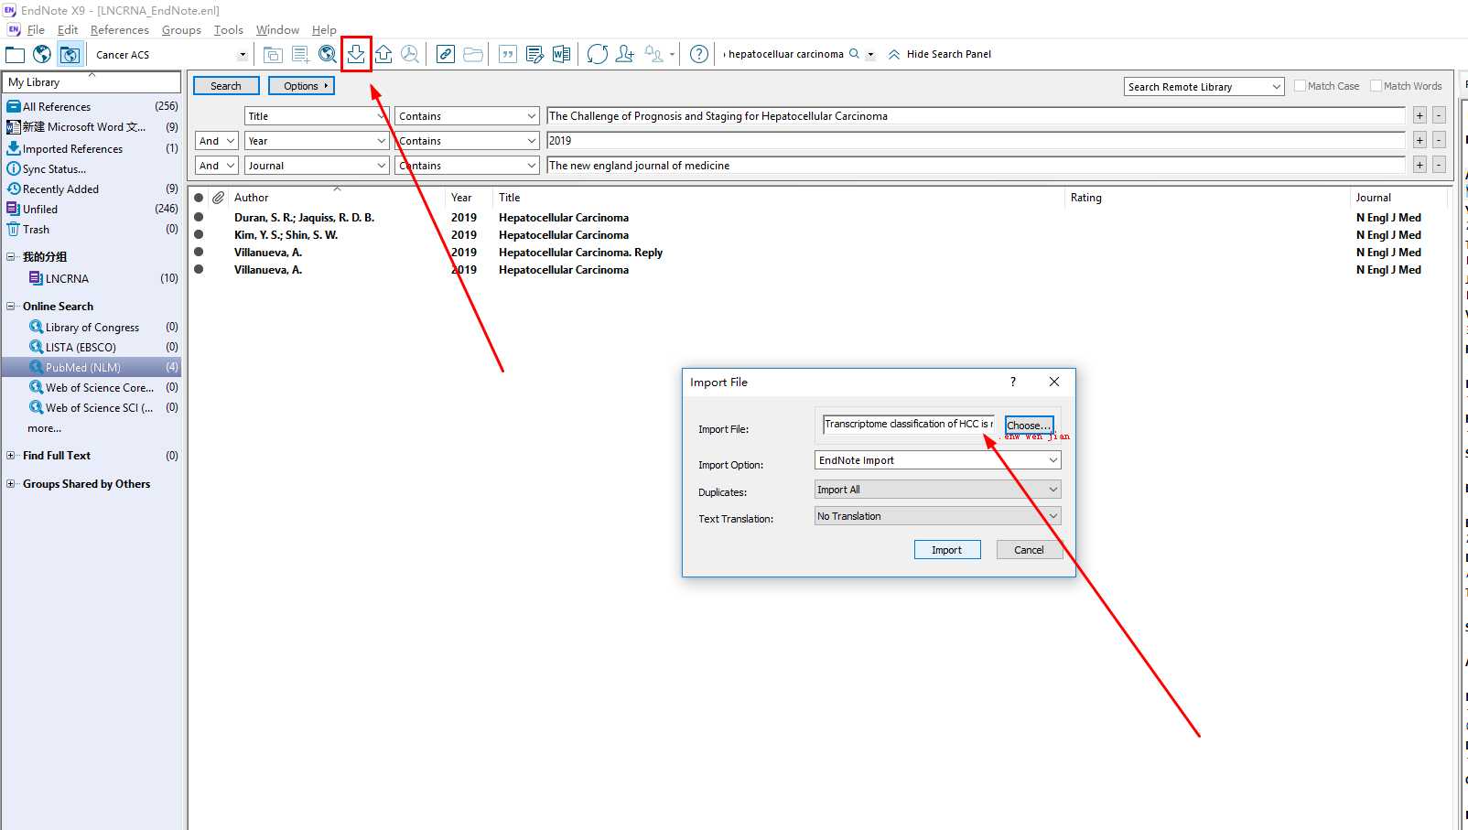Image resolution: width=1468 pixels, height=830 pixels.
Task: Open the Groups menu
Action: 181,30
